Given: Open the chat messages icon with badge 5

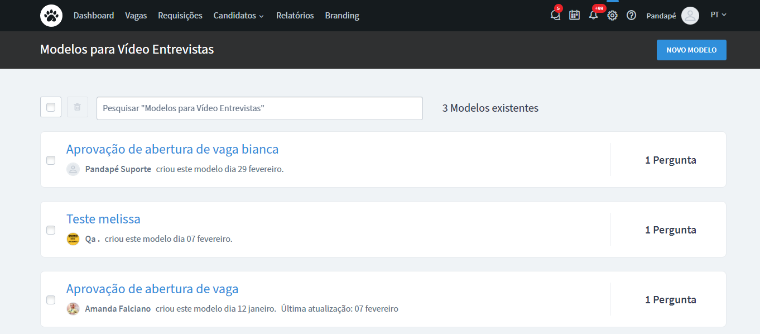Looking at the screenshot, I should tap(555, 16).
